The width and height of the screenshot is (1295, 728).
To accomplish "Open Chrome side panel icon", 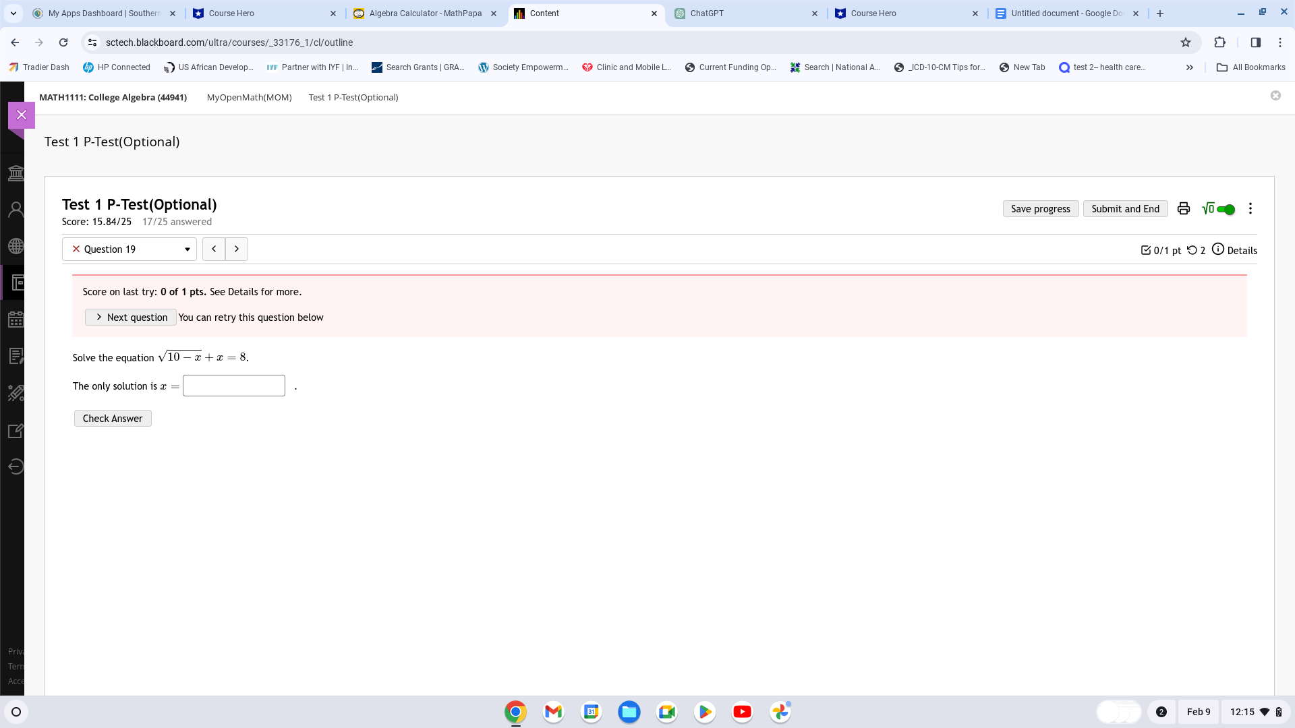I will coord(1255,42).
